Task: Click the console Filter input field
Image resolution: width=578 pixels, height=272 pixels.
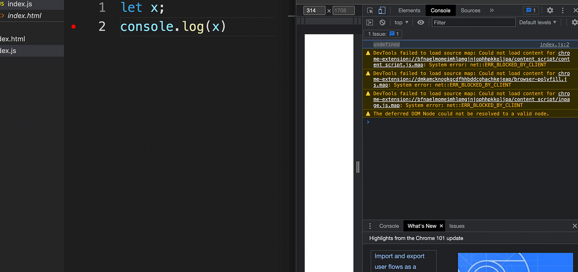Action: [474, 22]
